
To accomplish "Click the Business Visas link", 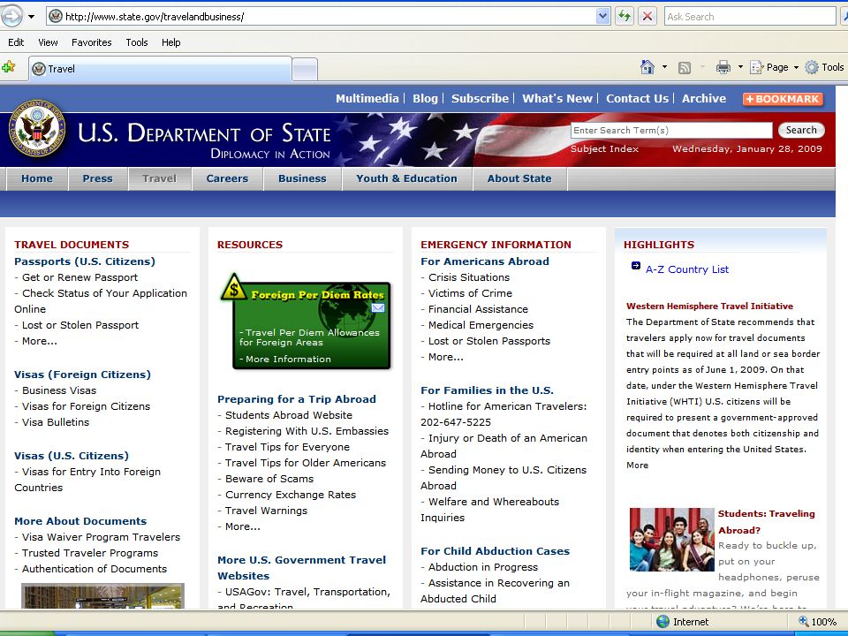I will pos(59,390).
